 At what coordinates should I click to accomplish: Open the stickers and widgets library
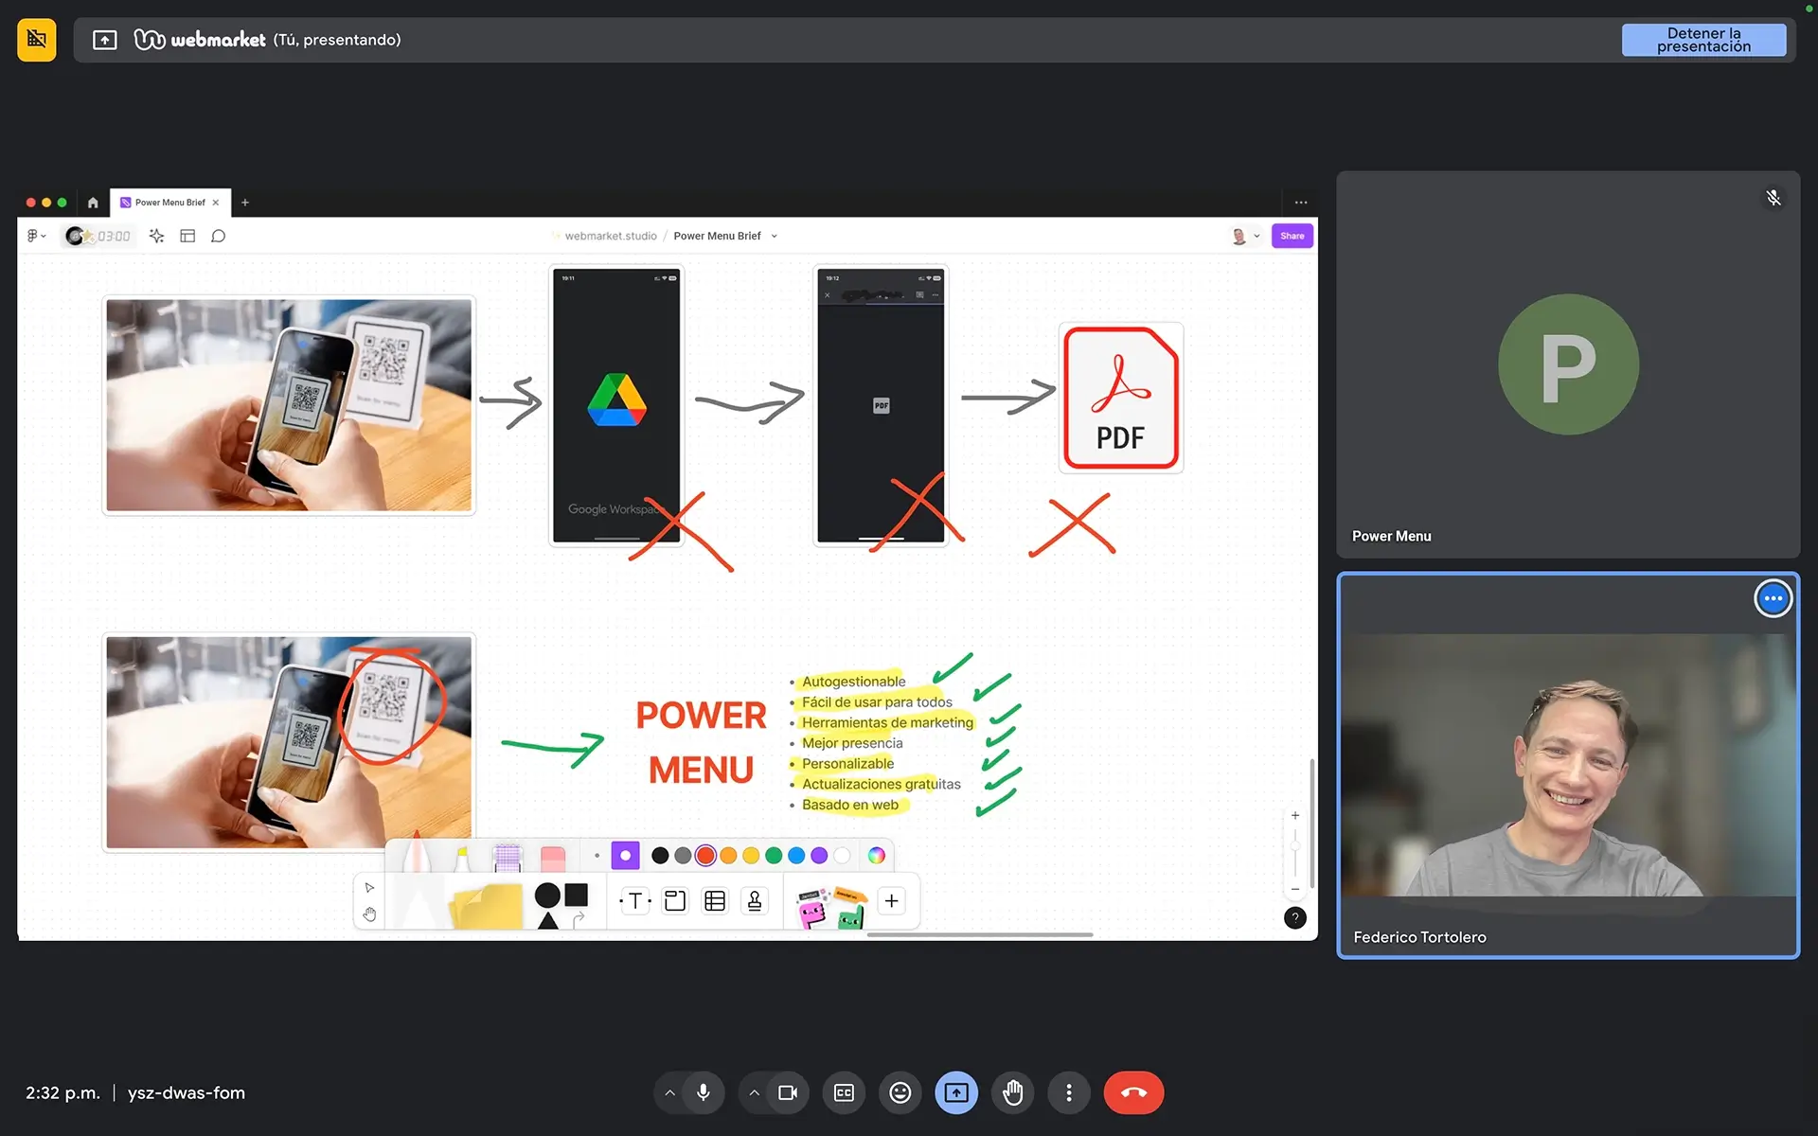click(832, 908)
